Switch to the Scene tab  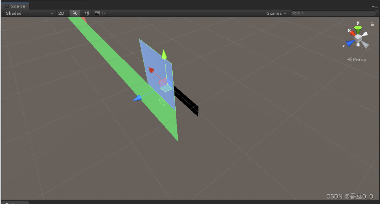coord(15,6)
